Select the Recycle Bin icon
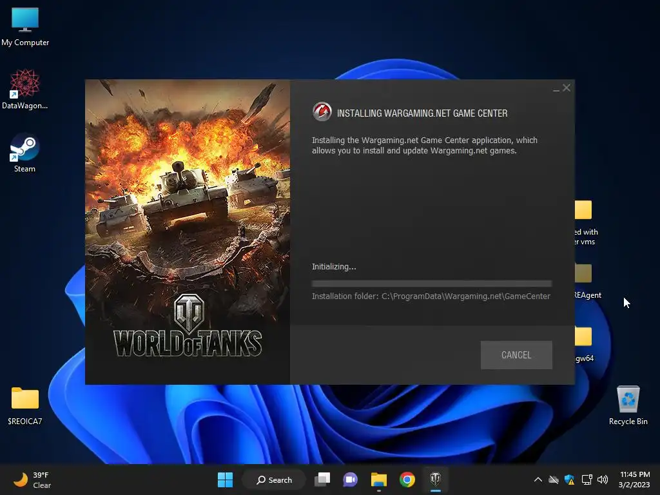The width and height of the screenshot is (660, 495). (628, 405)
